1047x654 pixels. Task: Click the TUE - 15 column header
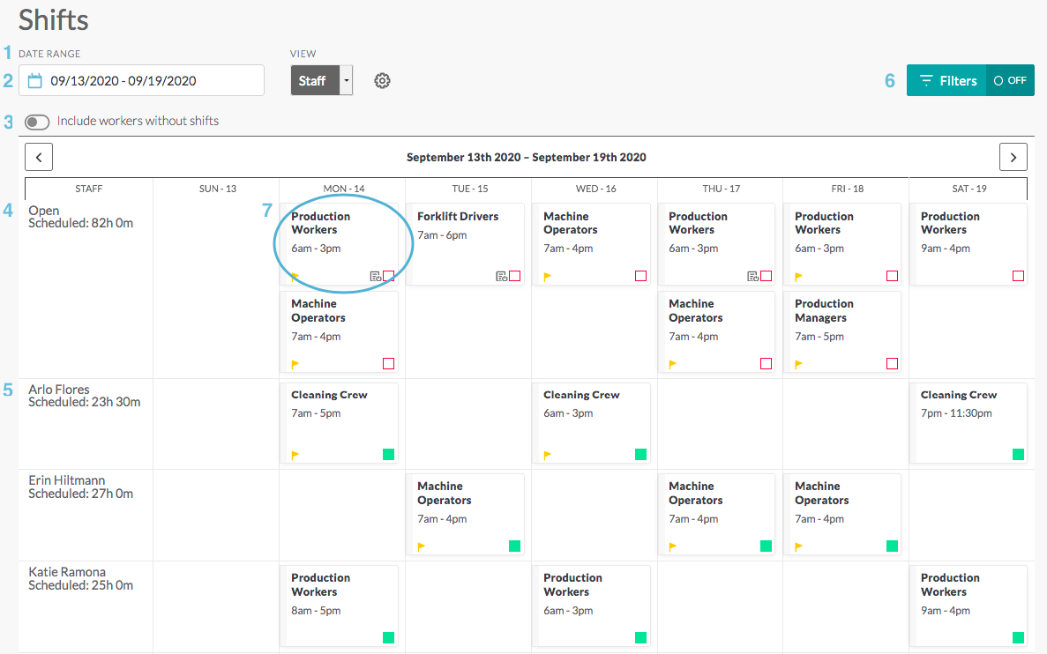[x=470, y=189]
